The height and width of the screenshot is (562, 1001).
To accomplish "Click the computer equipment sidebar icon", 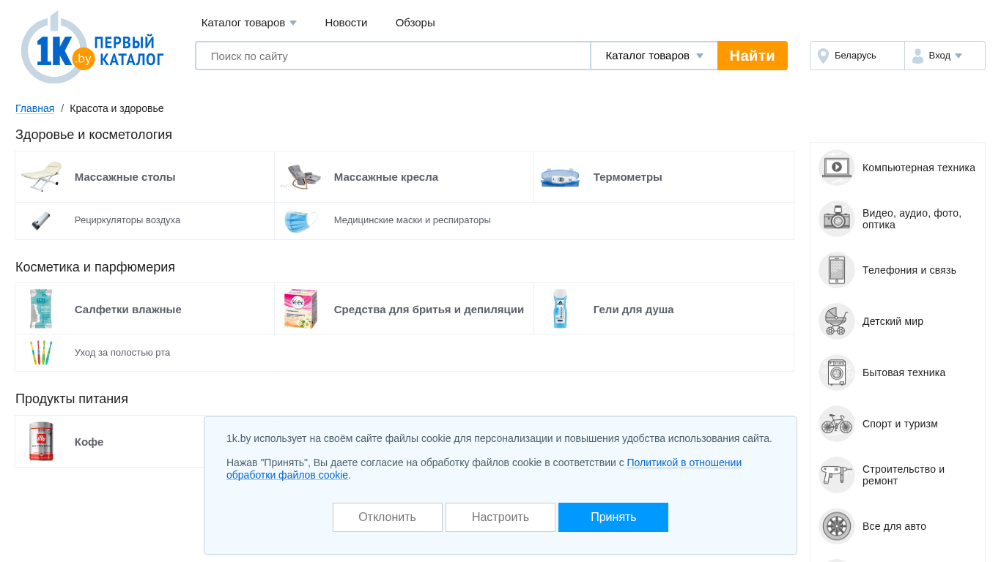I will (x=837, y=168).
